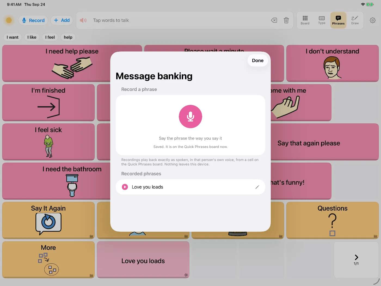The height and width of the screenshot is (286, 381).
Task: Open settings gear
Action: [x=373, y=20]
